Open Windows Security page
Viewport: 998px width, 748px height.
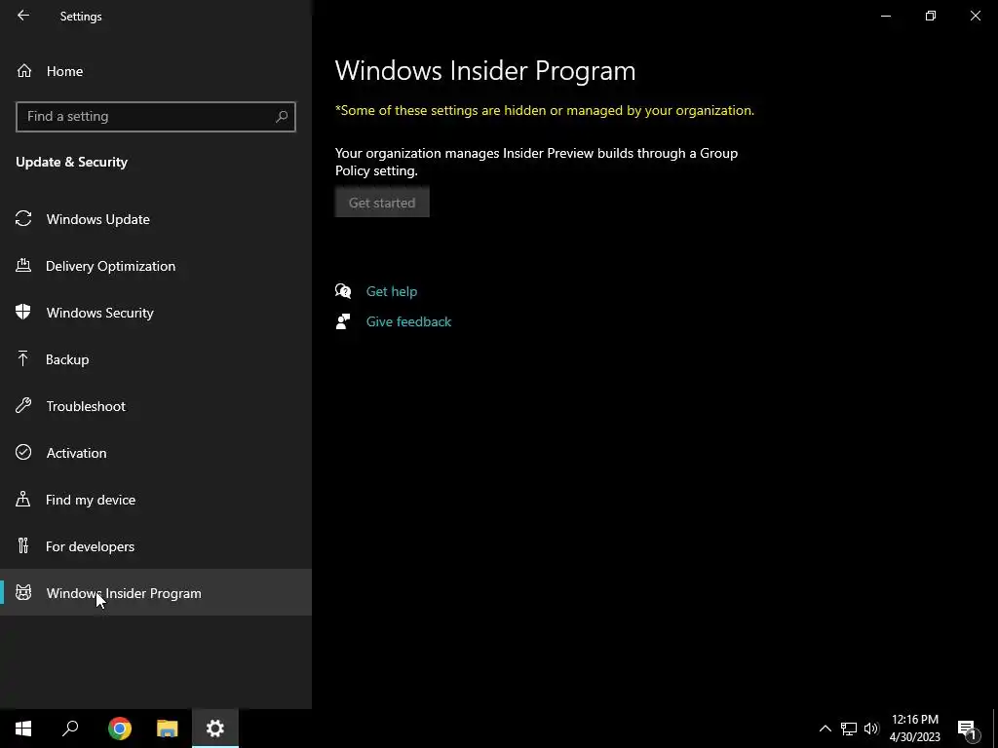[156, 313]
